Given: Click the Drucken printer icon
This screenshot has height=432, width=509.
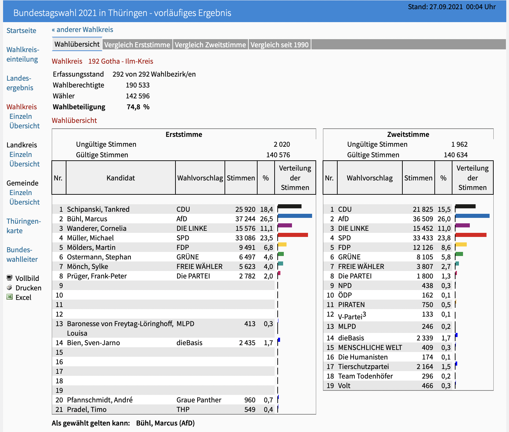Looking at the screenshot, I should (10, 287).
